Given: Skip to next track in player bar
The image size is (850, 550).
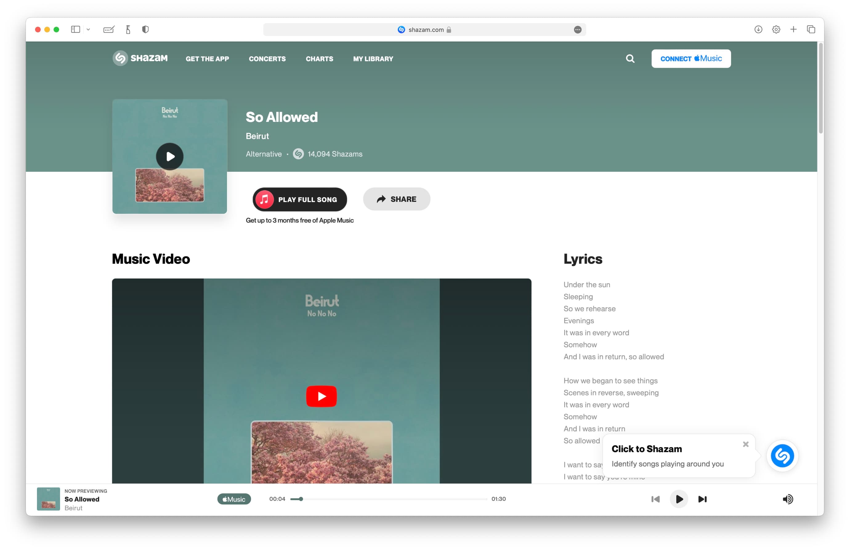Looking at the screenshot, I should (702, 499).
